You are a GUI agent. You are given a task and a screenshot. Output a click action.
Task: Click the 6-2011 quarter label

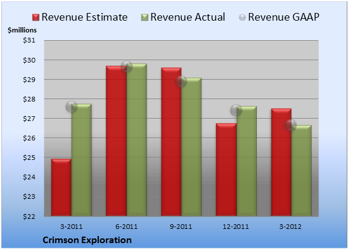[x=127, y=227]
